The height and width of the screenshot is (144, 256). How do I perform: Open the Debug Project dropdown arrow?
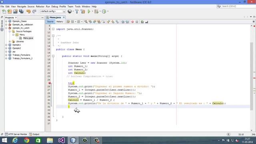(x=100, y=11)
